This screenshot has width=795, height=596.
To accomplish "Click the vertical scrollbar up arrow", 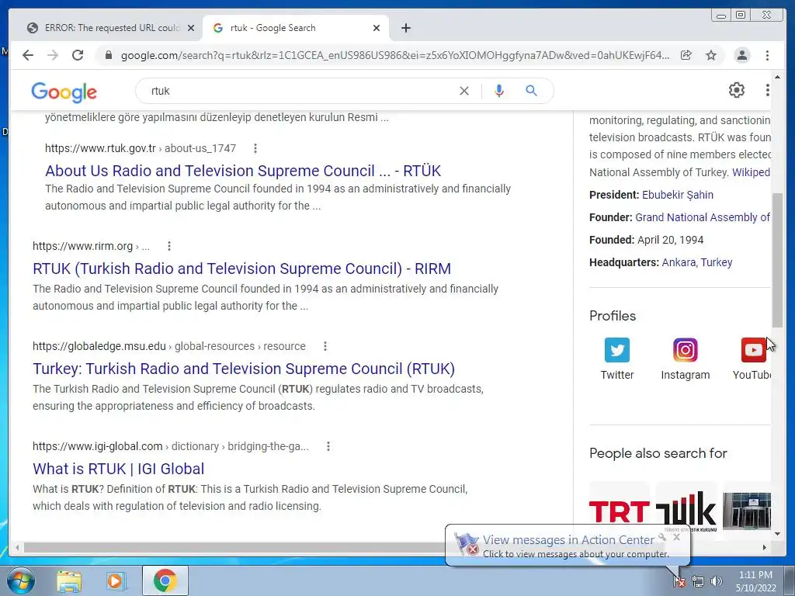I will tap(777, 77).
